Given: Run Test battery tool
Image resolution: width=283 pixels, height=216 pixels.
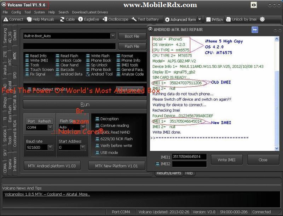Looking at the screenshot, I should click(x=145, y=19).
